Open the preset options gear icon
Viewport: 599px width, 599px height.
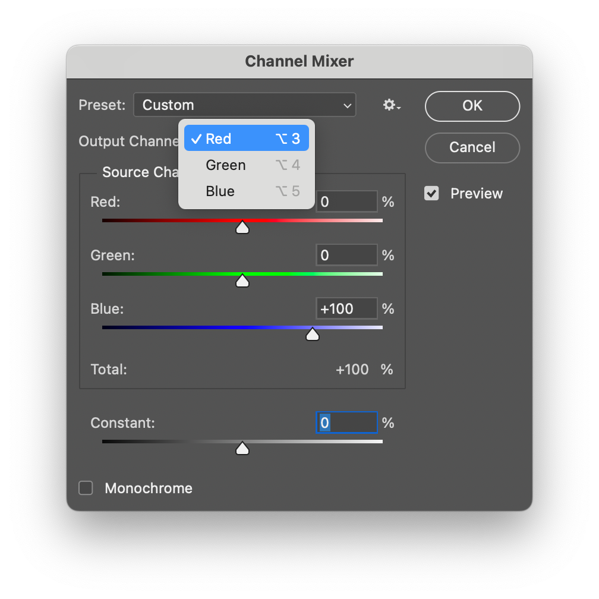pyautogui.click(x=390, y=106)
